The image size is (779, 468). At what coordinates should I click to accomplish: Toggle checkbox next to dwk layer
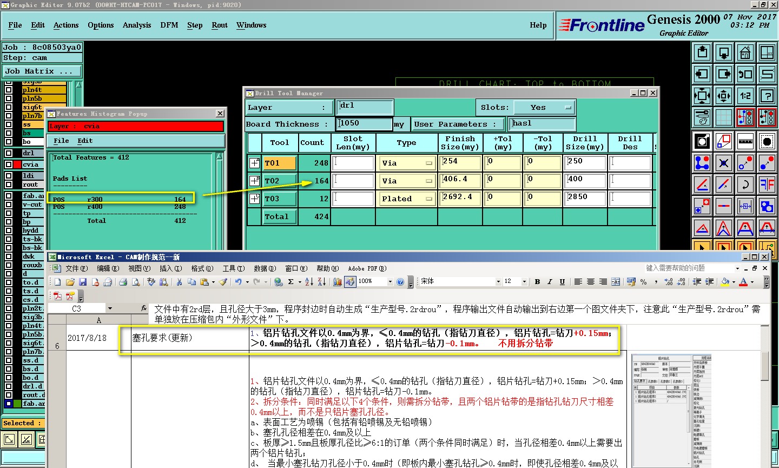pos(9,256)
